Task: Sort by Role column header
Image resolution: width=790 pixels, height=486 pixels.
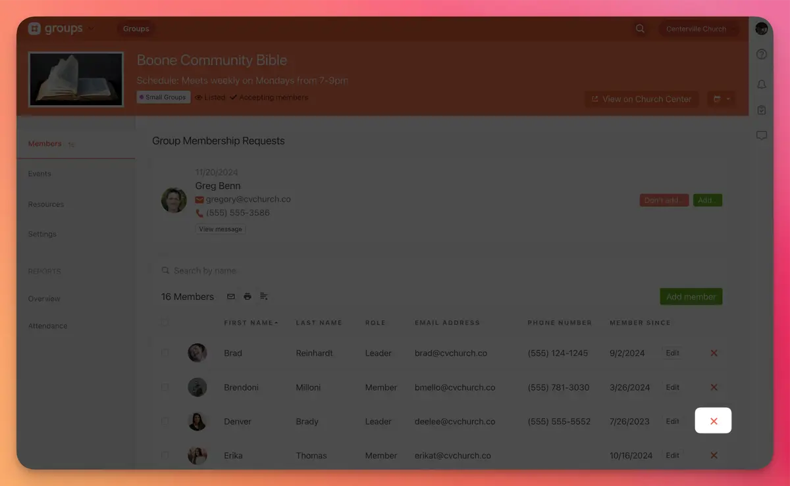Action: click(x=375, y=323)
